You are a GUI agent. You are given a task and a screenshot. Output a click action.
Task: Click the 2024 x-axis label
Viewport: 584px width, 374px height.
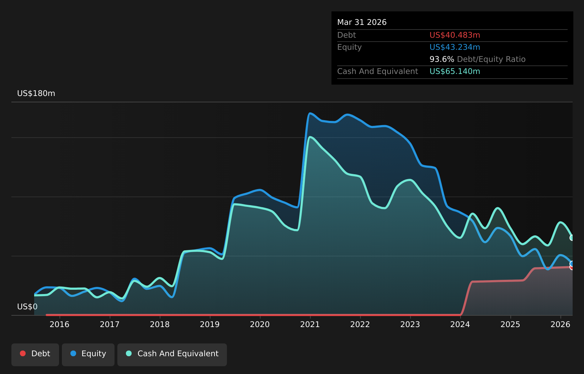(x=460, y=324)
